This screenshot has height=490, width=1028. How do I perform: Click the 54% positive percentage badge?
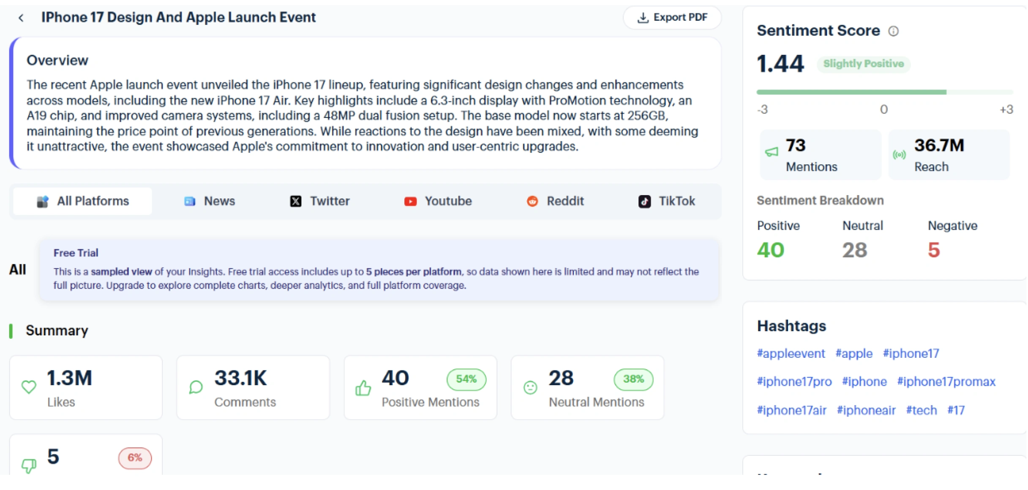coord(466,379)
